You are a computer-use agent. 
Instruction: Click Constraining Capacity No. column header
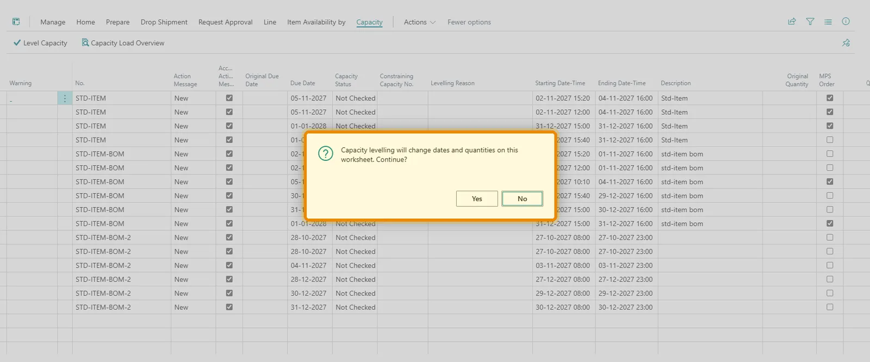tap(396, 80)
